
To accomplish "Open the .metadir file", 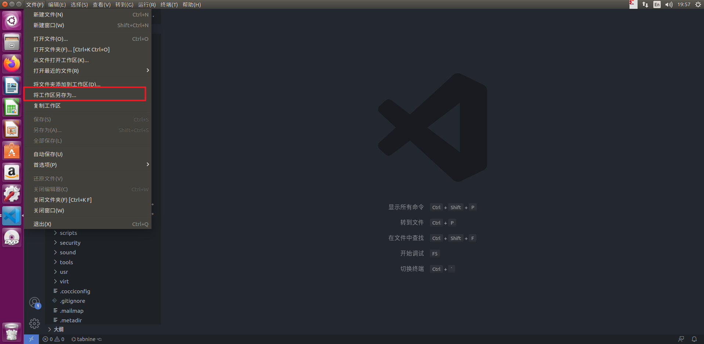I will click(x=71, y=320).
